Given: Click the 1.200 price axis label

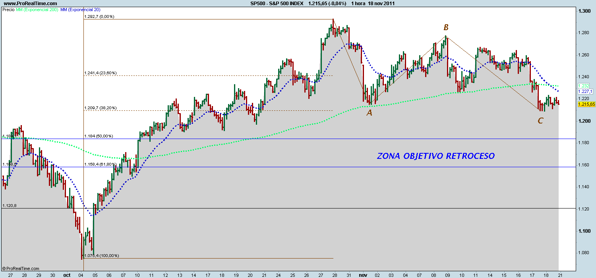Looking at the screenshot, I should click(x=584, y=121).
